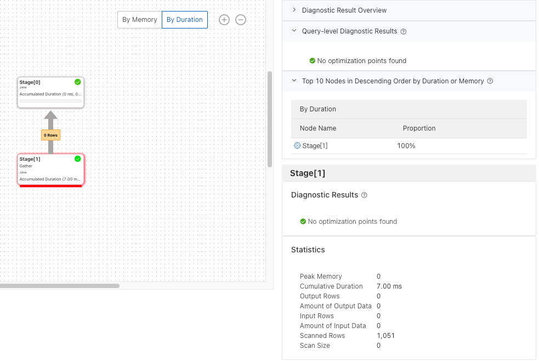This screenshot has height=361, width=539.
Task: Click the Stage[0] green check status icon
Action: click(x=78, y=82)
